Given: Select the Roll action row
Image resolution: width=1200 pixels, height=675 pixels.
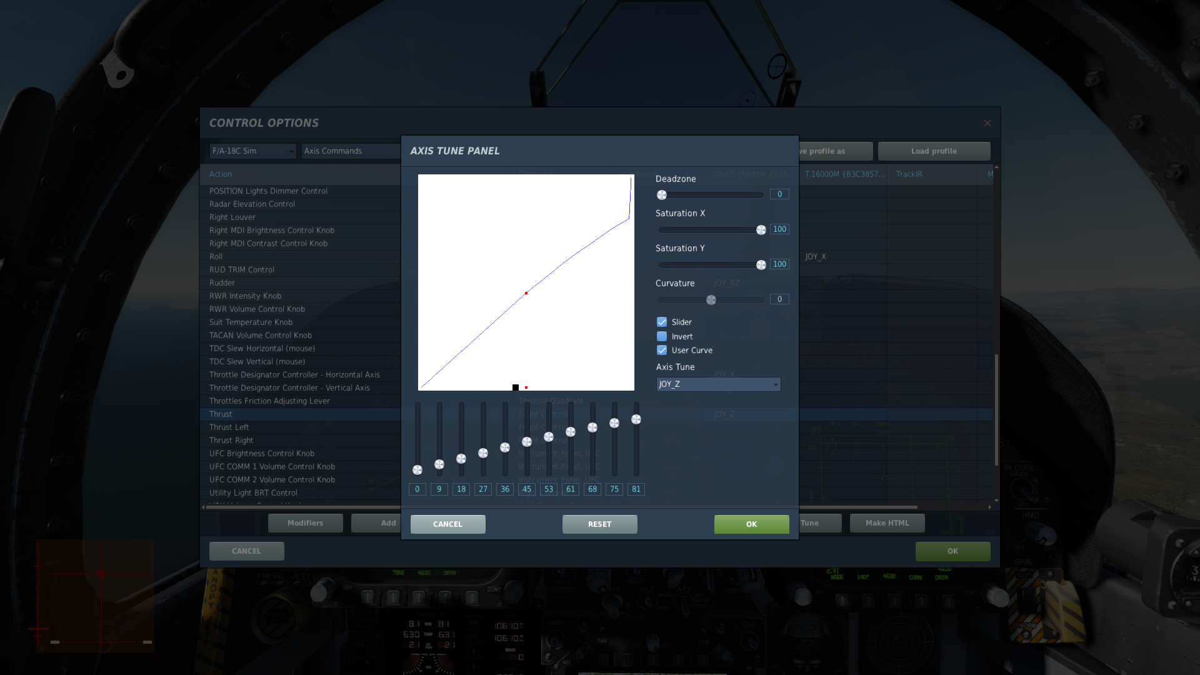Looking at the screenshot, I should (300, 257).
